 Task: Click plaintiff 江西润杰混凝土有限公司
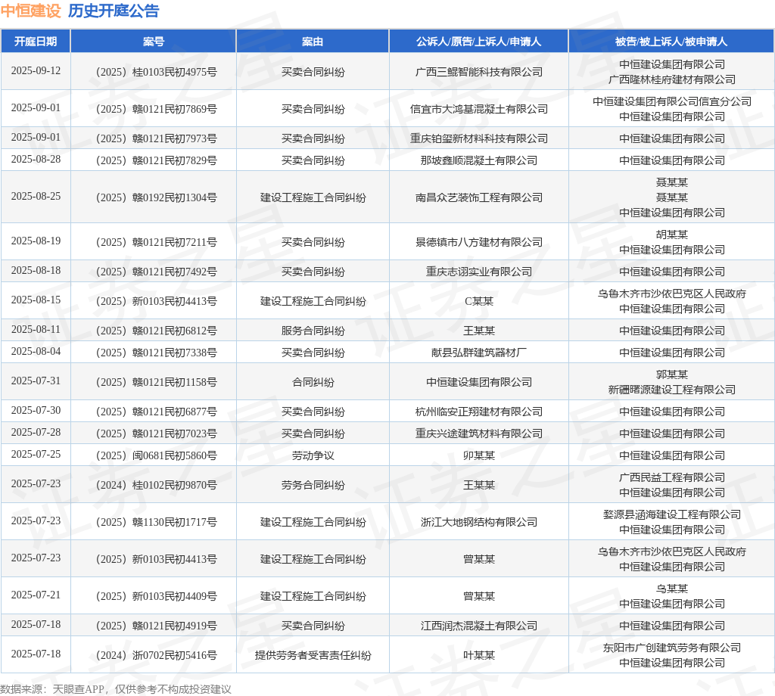pos(479,626)
